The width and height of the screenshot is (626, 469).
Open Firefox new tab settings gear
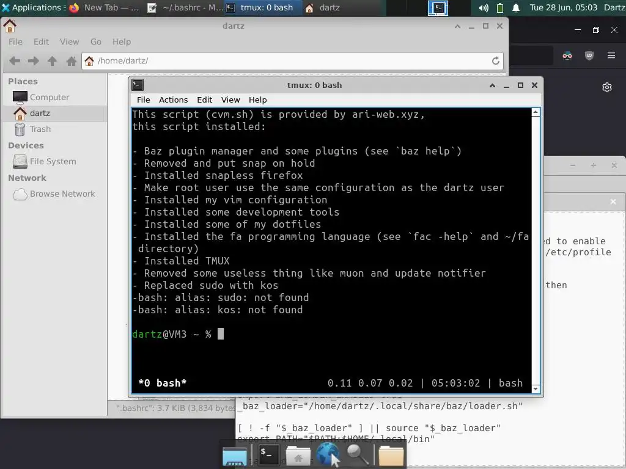coord(607,87)
